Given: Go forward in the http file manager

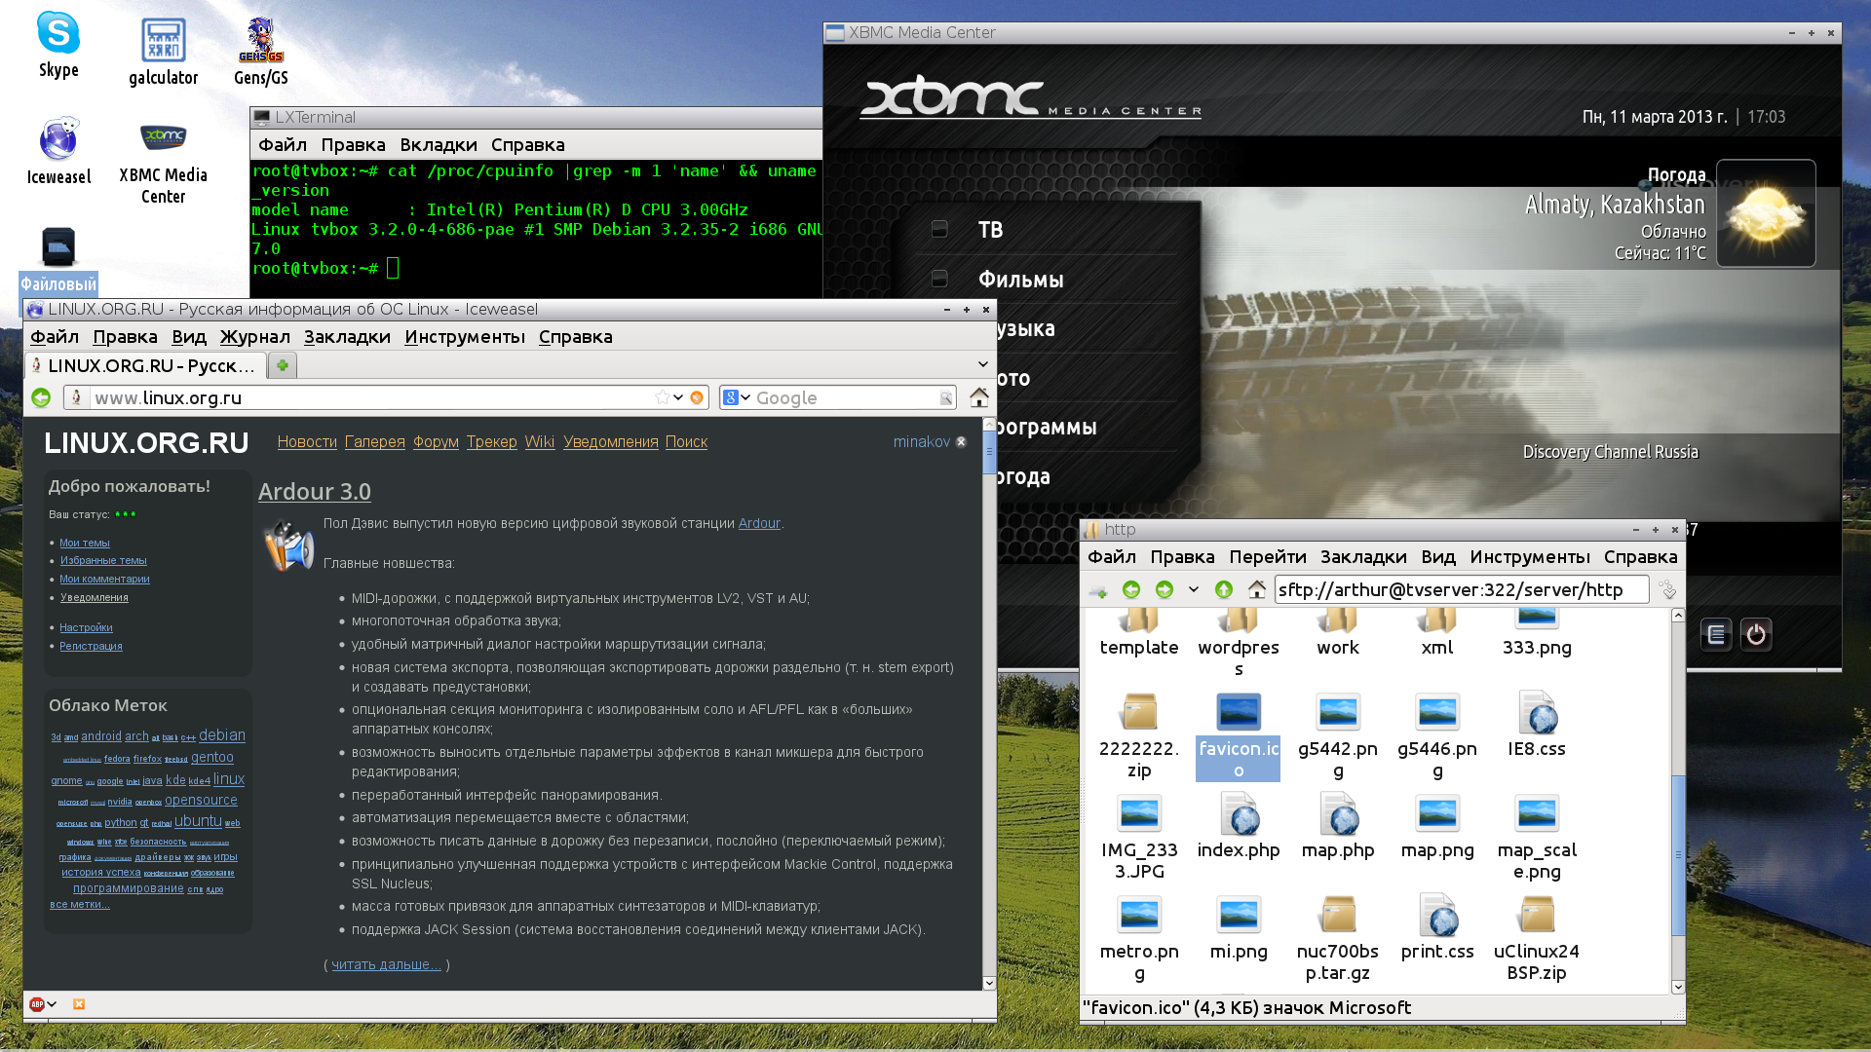Looking at the screenshot, I should click(x=1165, y=589).
